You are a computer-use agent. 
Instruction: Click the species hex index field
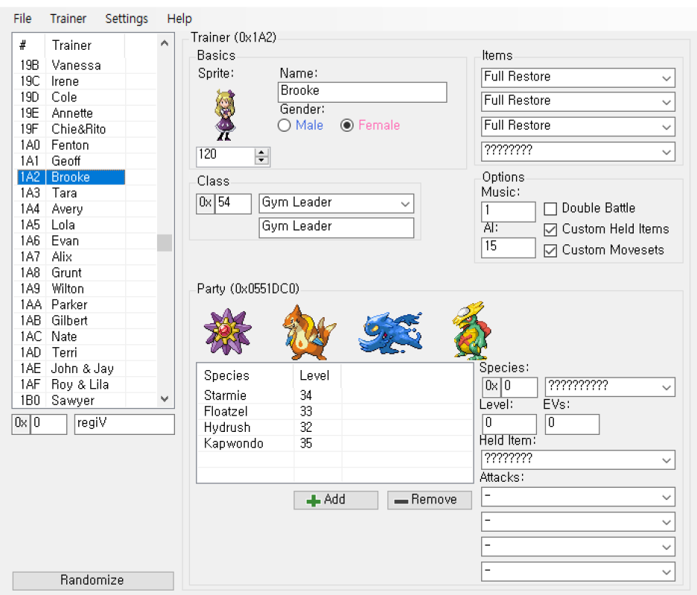pyautogui.click(x=519, y=387)
